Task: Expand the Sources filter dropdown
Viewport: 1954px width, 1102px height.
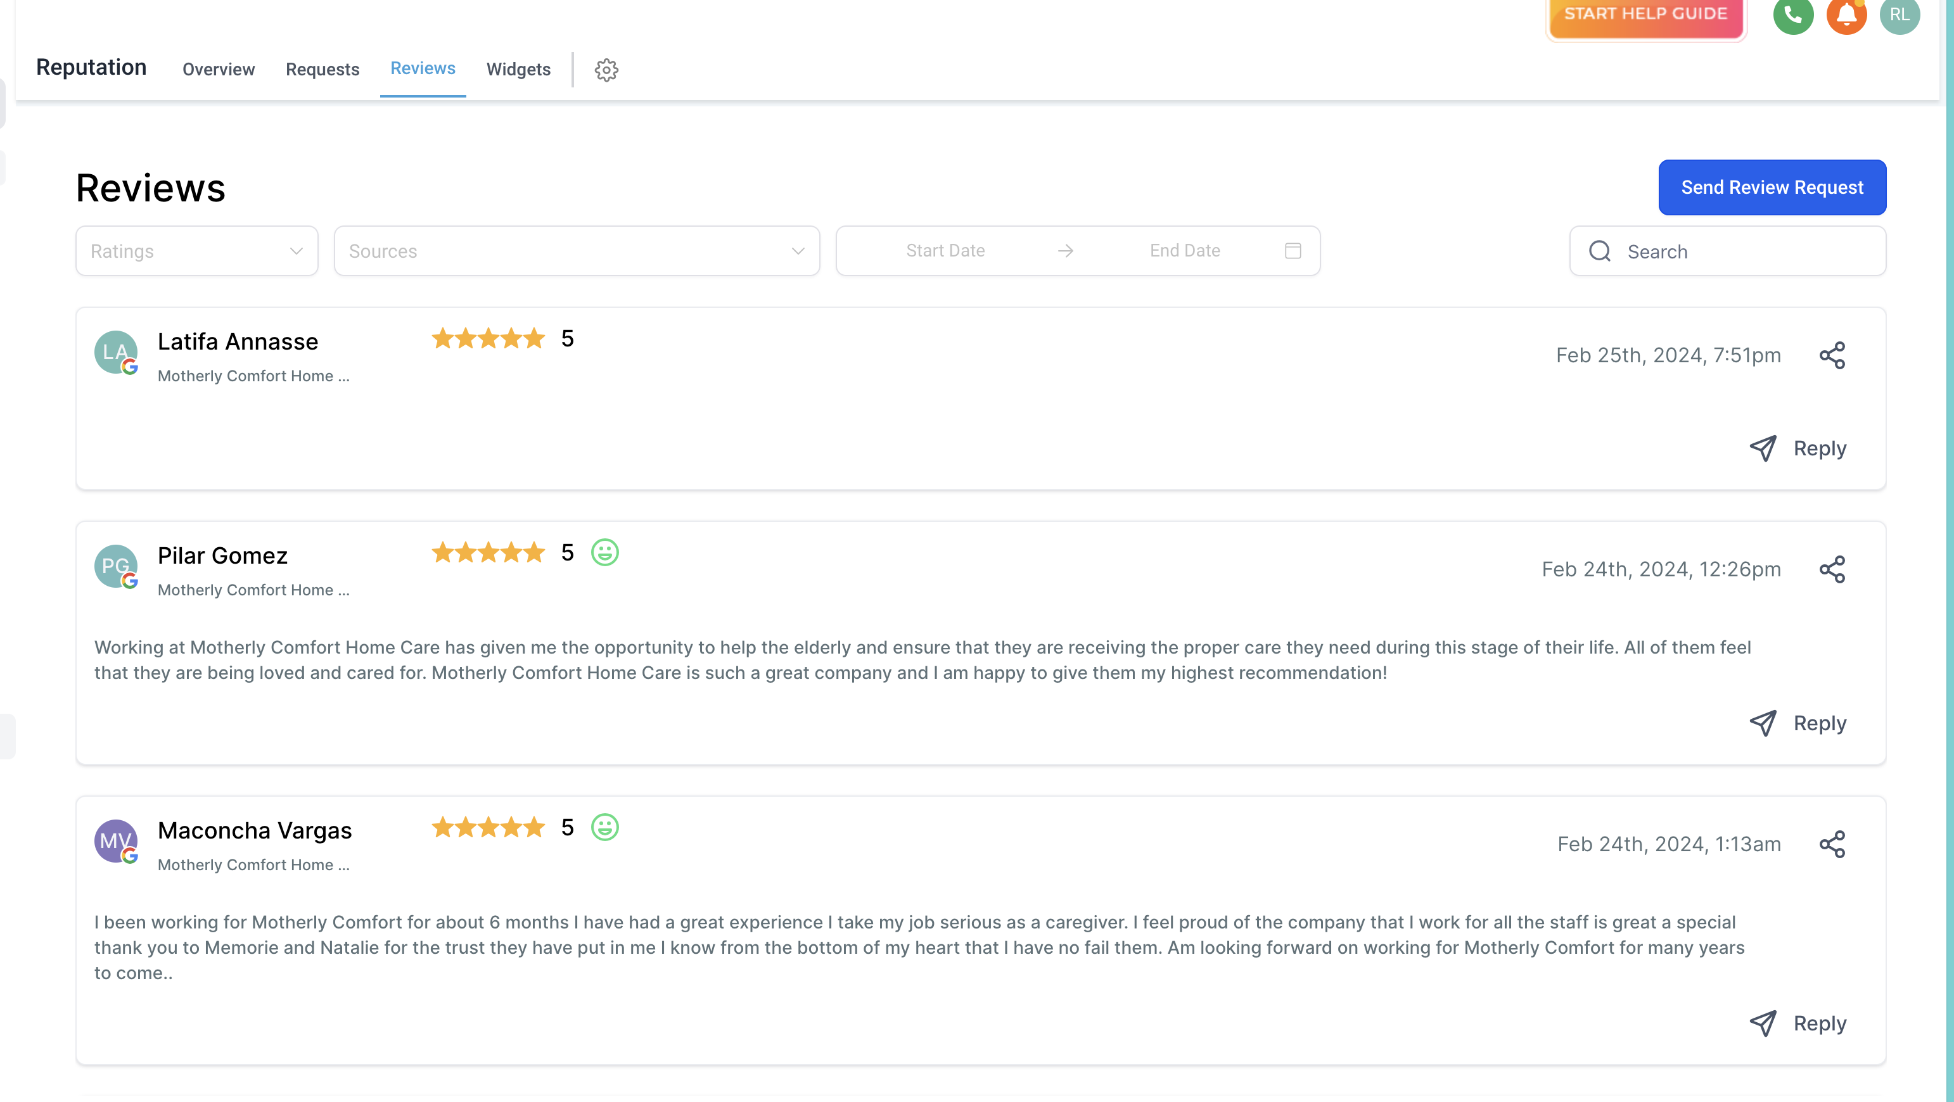Action: click(x=576, y=251)
